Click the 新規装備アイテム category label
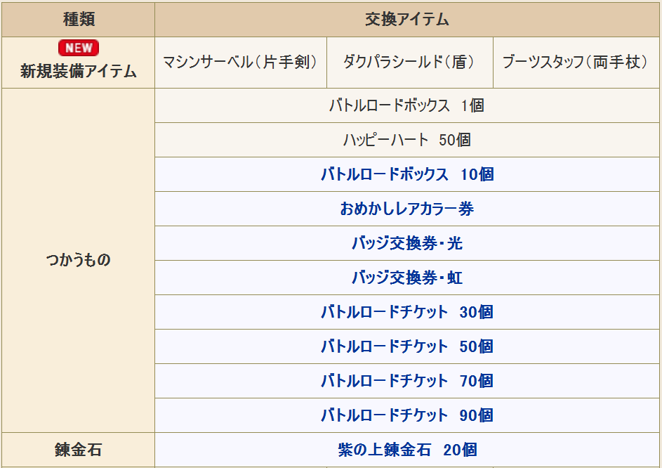The width and height of the screenshot is (662, 468). pyautogui.click(x=79, y=71)
